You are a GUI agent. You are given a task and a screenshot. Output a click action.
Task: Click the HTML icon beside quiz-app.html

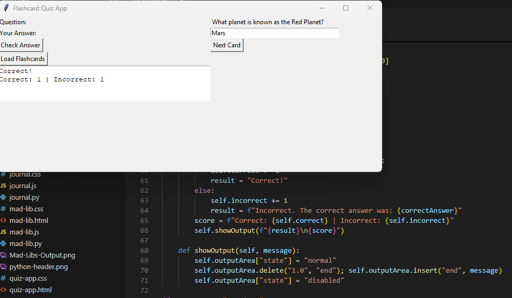(3, 290)
